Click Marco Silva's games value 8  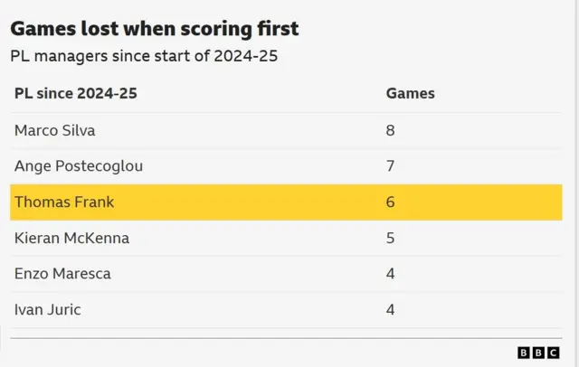point(391,130)
